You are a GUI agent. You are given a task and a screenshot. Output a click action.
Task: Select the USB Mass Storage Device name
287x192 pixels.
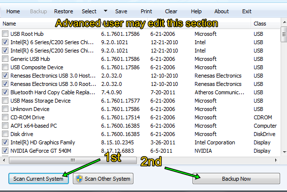(40, 101)
